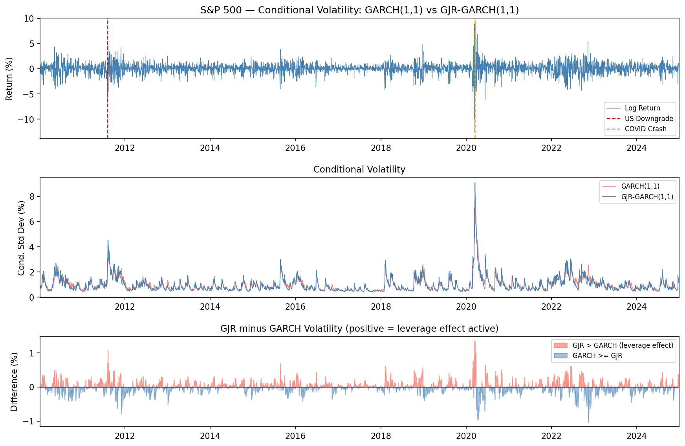Click the '6' tick on the Cond. Std Dev axis
The height and width of the screenshot is (446, 685).
pos(33,222)
